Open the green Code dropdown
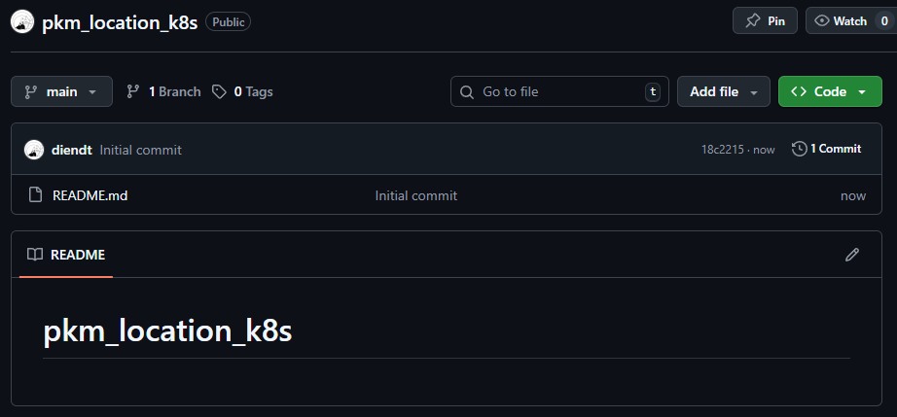The width and height of the screenshot is (897, 417). (829, 91)
